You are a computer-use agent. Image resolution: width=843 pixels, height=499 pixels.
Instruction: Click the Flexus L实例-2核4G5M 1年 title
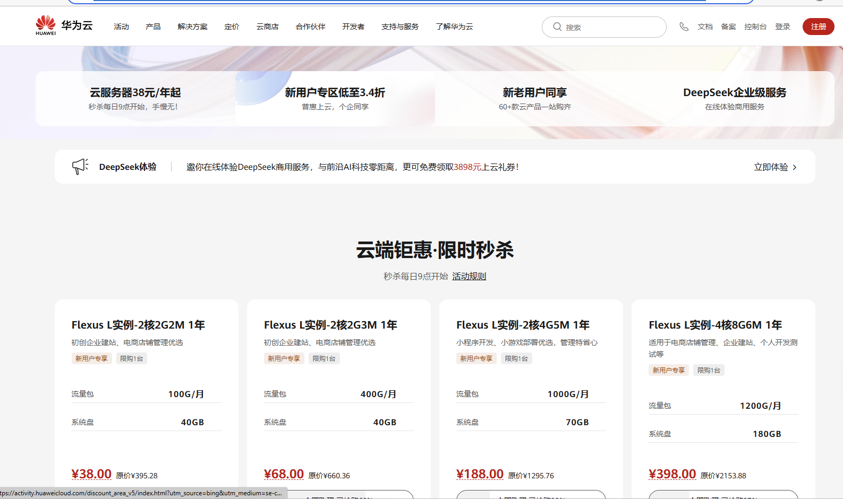point(523,325)
